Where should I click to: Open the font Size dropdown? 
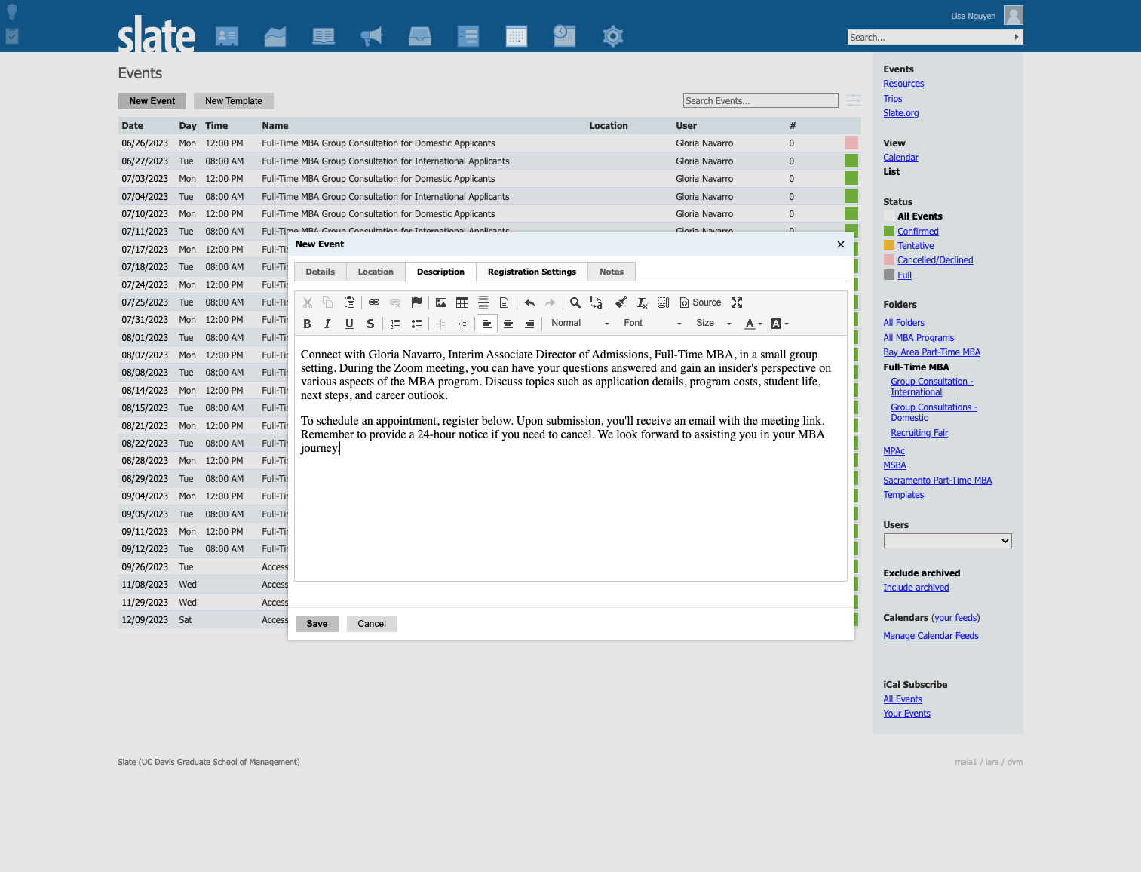(713, 324)
